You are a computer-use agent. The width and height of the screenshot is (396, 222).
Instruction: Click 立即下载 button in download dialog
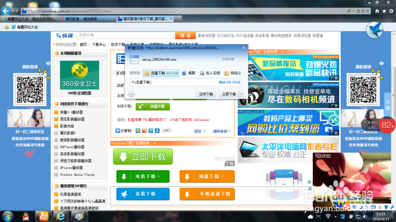point(229,94)
